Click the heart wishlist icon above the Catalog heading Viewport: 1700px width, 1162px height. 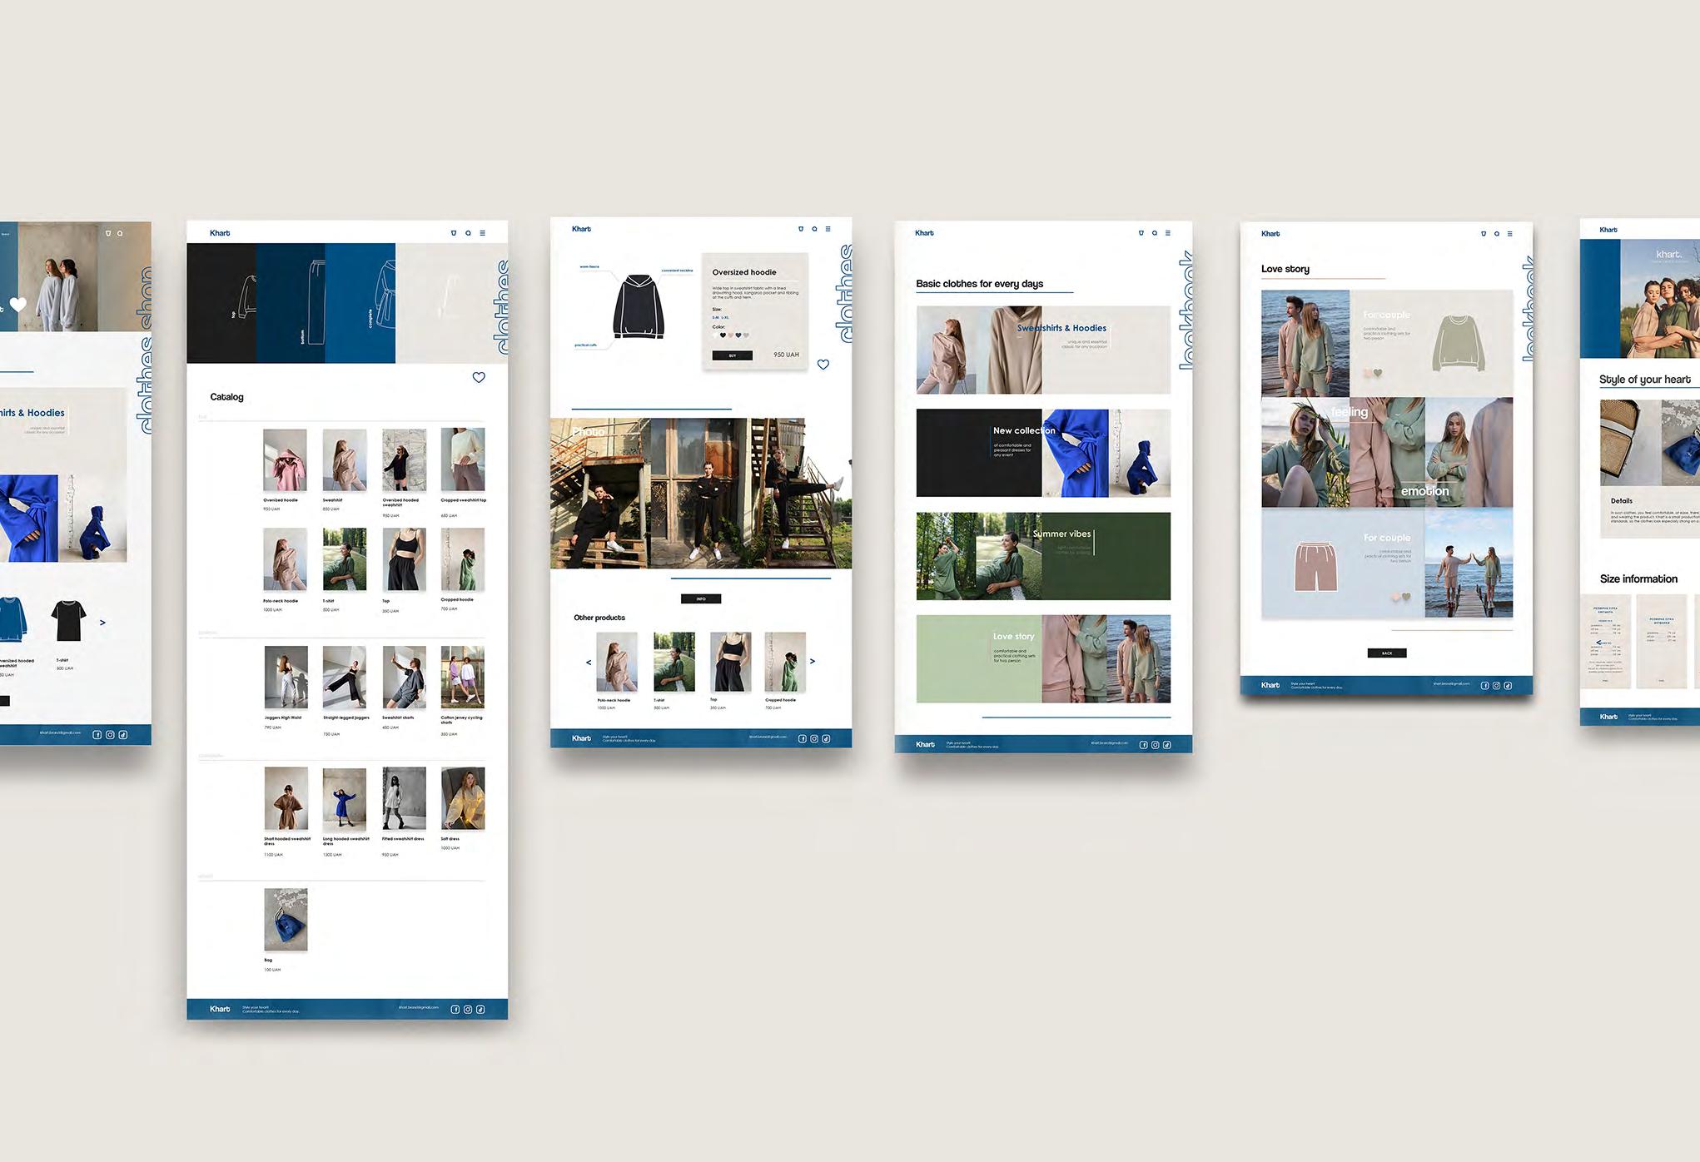pyautogui.click(x=479, y=378)
